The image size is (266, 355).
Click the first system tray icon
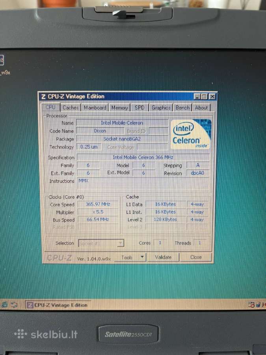[x=251, y=305]
